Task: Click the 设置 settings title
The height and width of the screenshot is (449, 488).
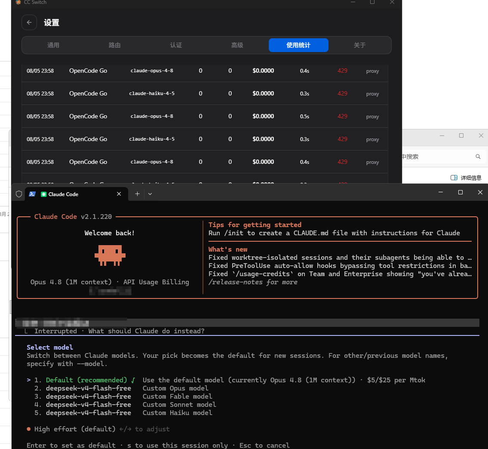Action: pyautogui.click(x=51, y=23)
